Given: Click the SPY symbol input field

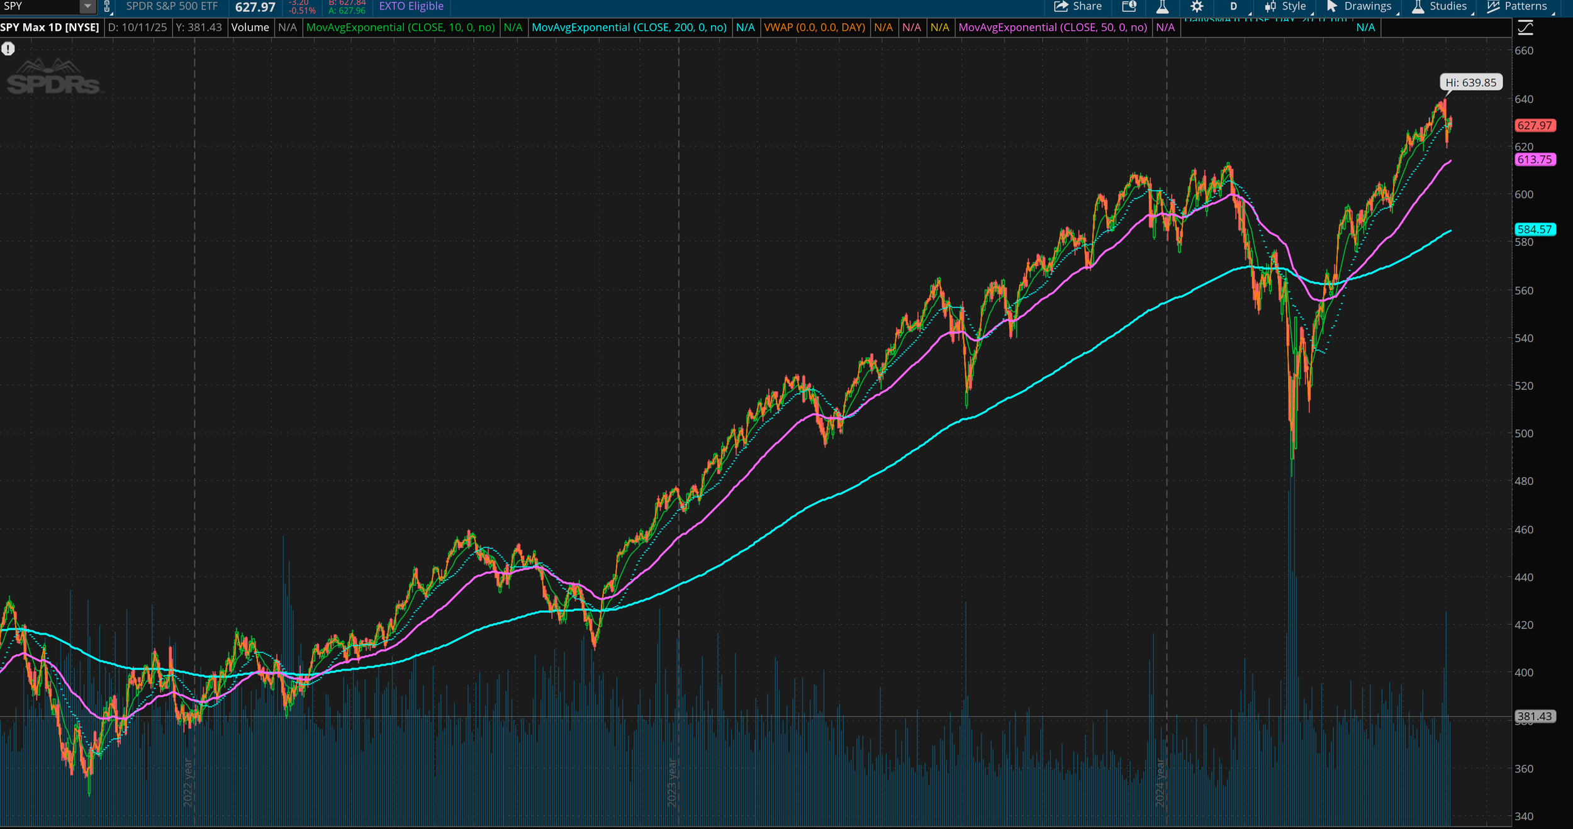Looking at the screenshot, I should 39,7.
